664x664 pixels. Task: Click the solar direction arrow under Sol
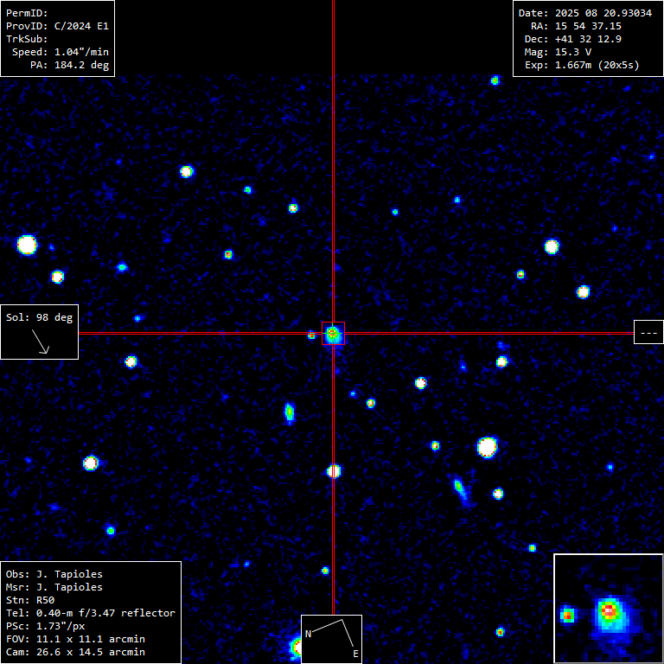(x=41, y=342)
